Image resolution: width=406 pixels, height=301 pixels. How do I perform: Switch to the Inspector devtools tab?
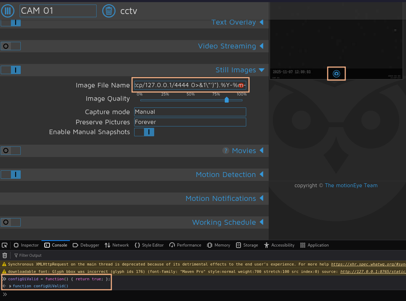point(26,245)
